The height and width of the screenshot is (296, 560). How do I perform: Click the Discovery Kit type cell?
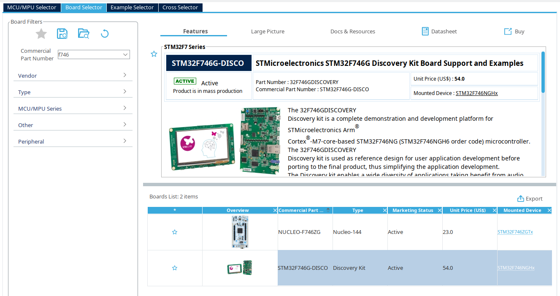[x=360, y=268]
